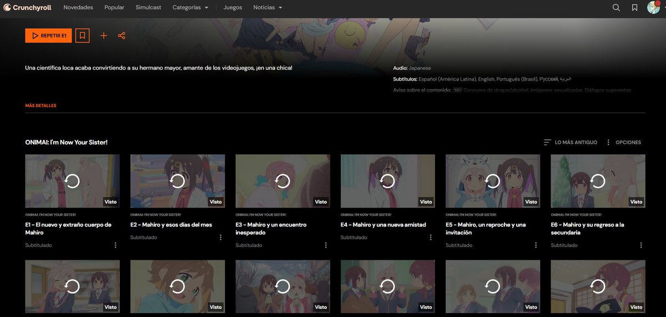The width and height of the screenshot is (666, 317).
Task: Replay icon on E2 thumbnail
Action: pyautogui.click(x=177, y=181)
